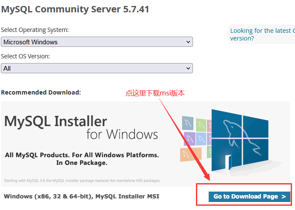Click the 'Windows (x86, 32 & 64-bit), MySQL Installer MSI' text

coord(82,196)
